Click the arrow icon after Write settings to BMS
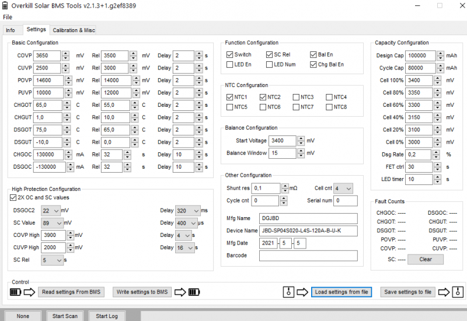467x321 pixels. click(180, 292)
